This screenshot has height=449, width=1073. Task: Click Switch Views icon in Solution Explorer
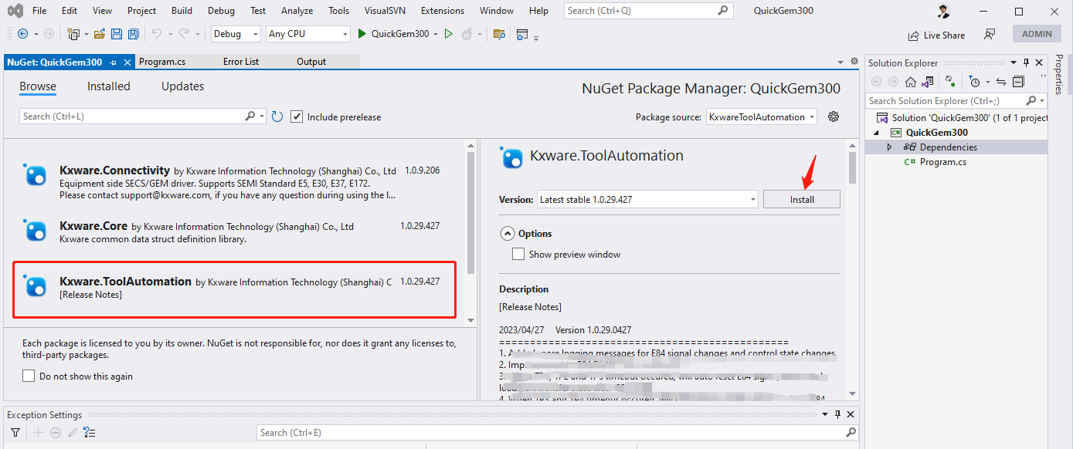(x=927, y=82)
